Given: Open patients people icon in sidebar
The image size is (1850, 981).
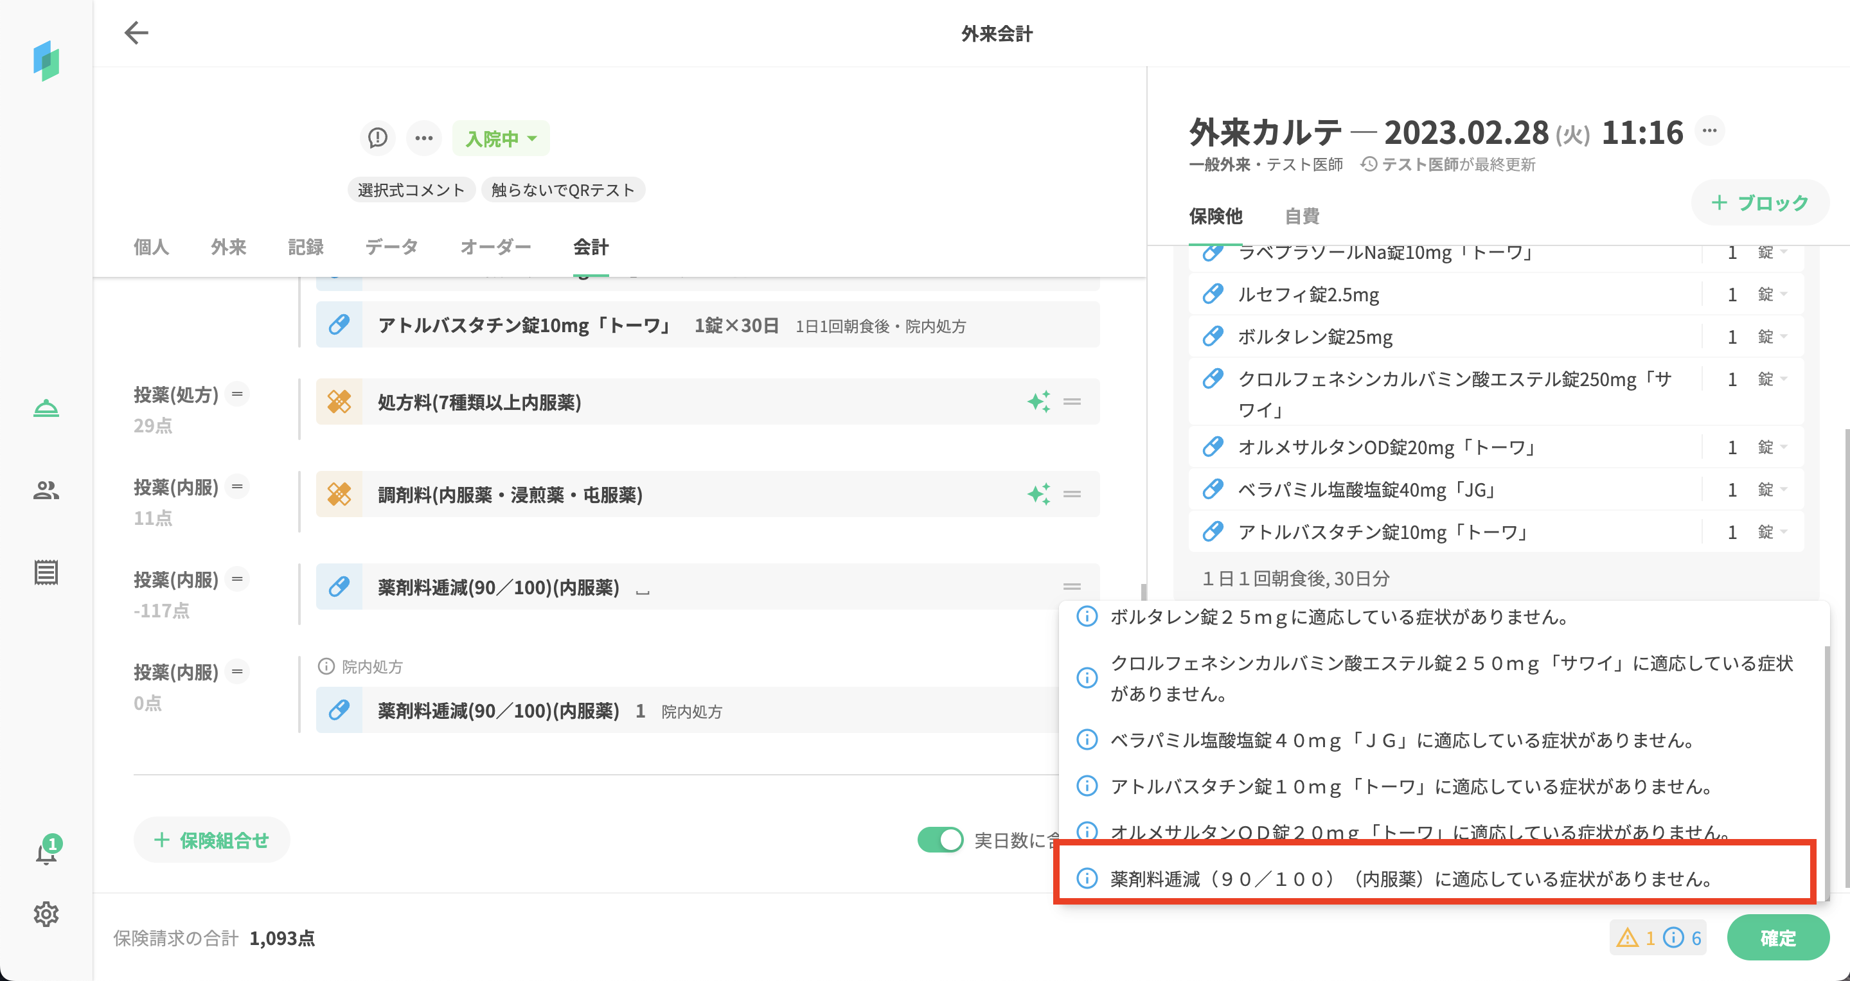Looking at the screenshot, I should [x=46, y=491].
